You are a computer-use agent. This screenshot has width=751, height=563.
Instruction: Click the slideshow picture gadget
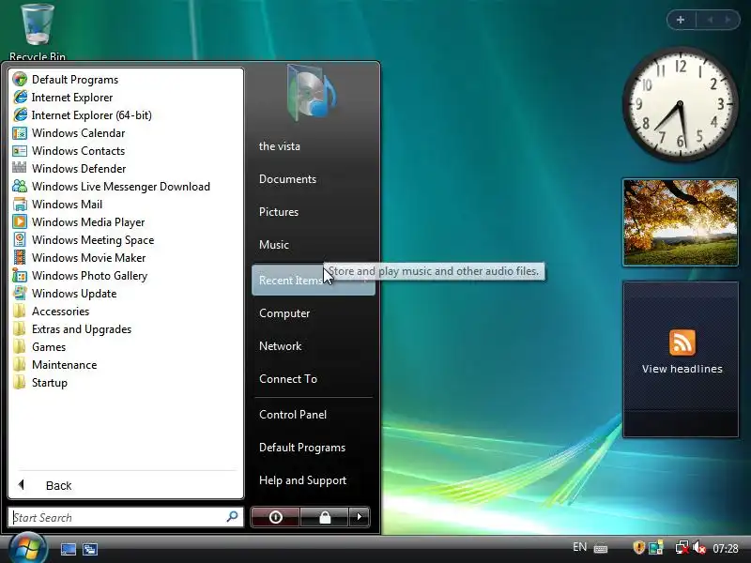(x=680, y=222)
